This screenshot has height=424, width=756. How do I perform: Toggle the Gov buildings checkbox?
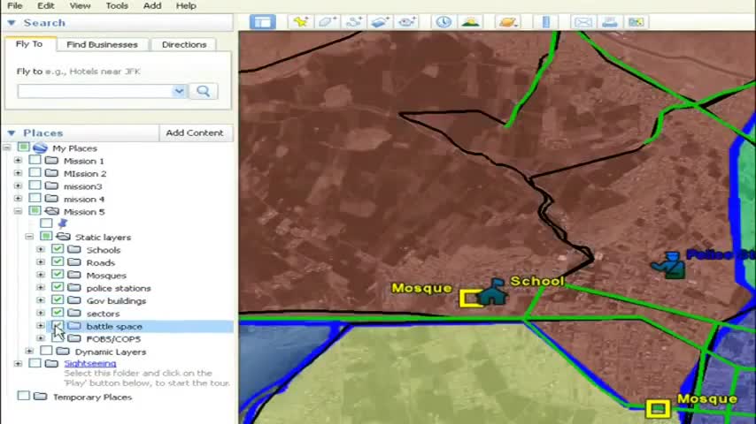point(58,299)
